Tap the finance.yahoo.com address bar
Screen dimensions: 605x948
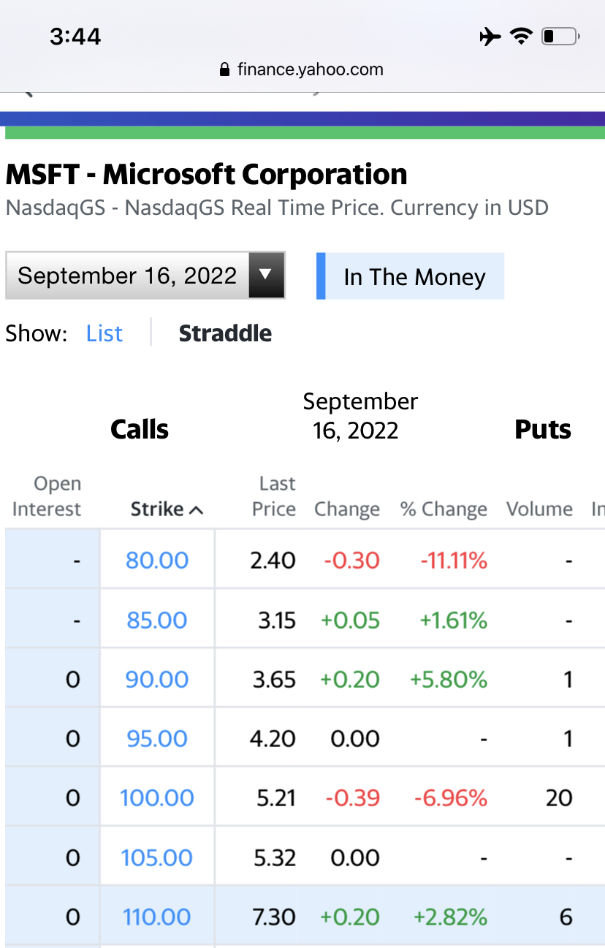302,70
